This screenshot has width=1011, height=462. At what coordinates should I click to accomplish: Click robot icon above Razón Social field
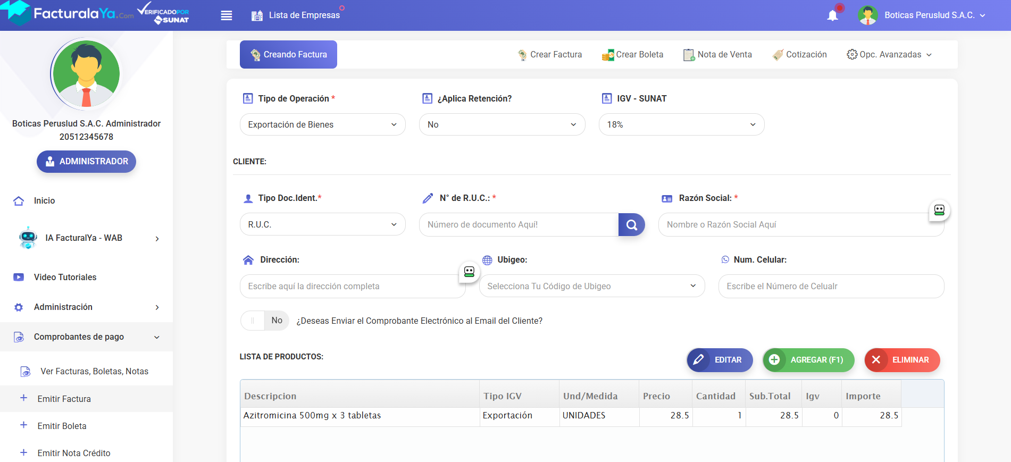(x=939, y=211)
